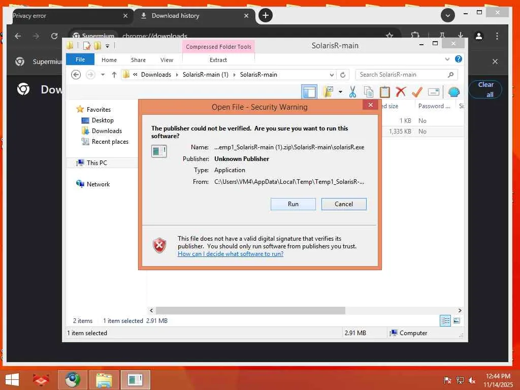Click the new folder icon in quick access toolbar
The height and width of the screenshot is (390, 520).
point(97,46)
